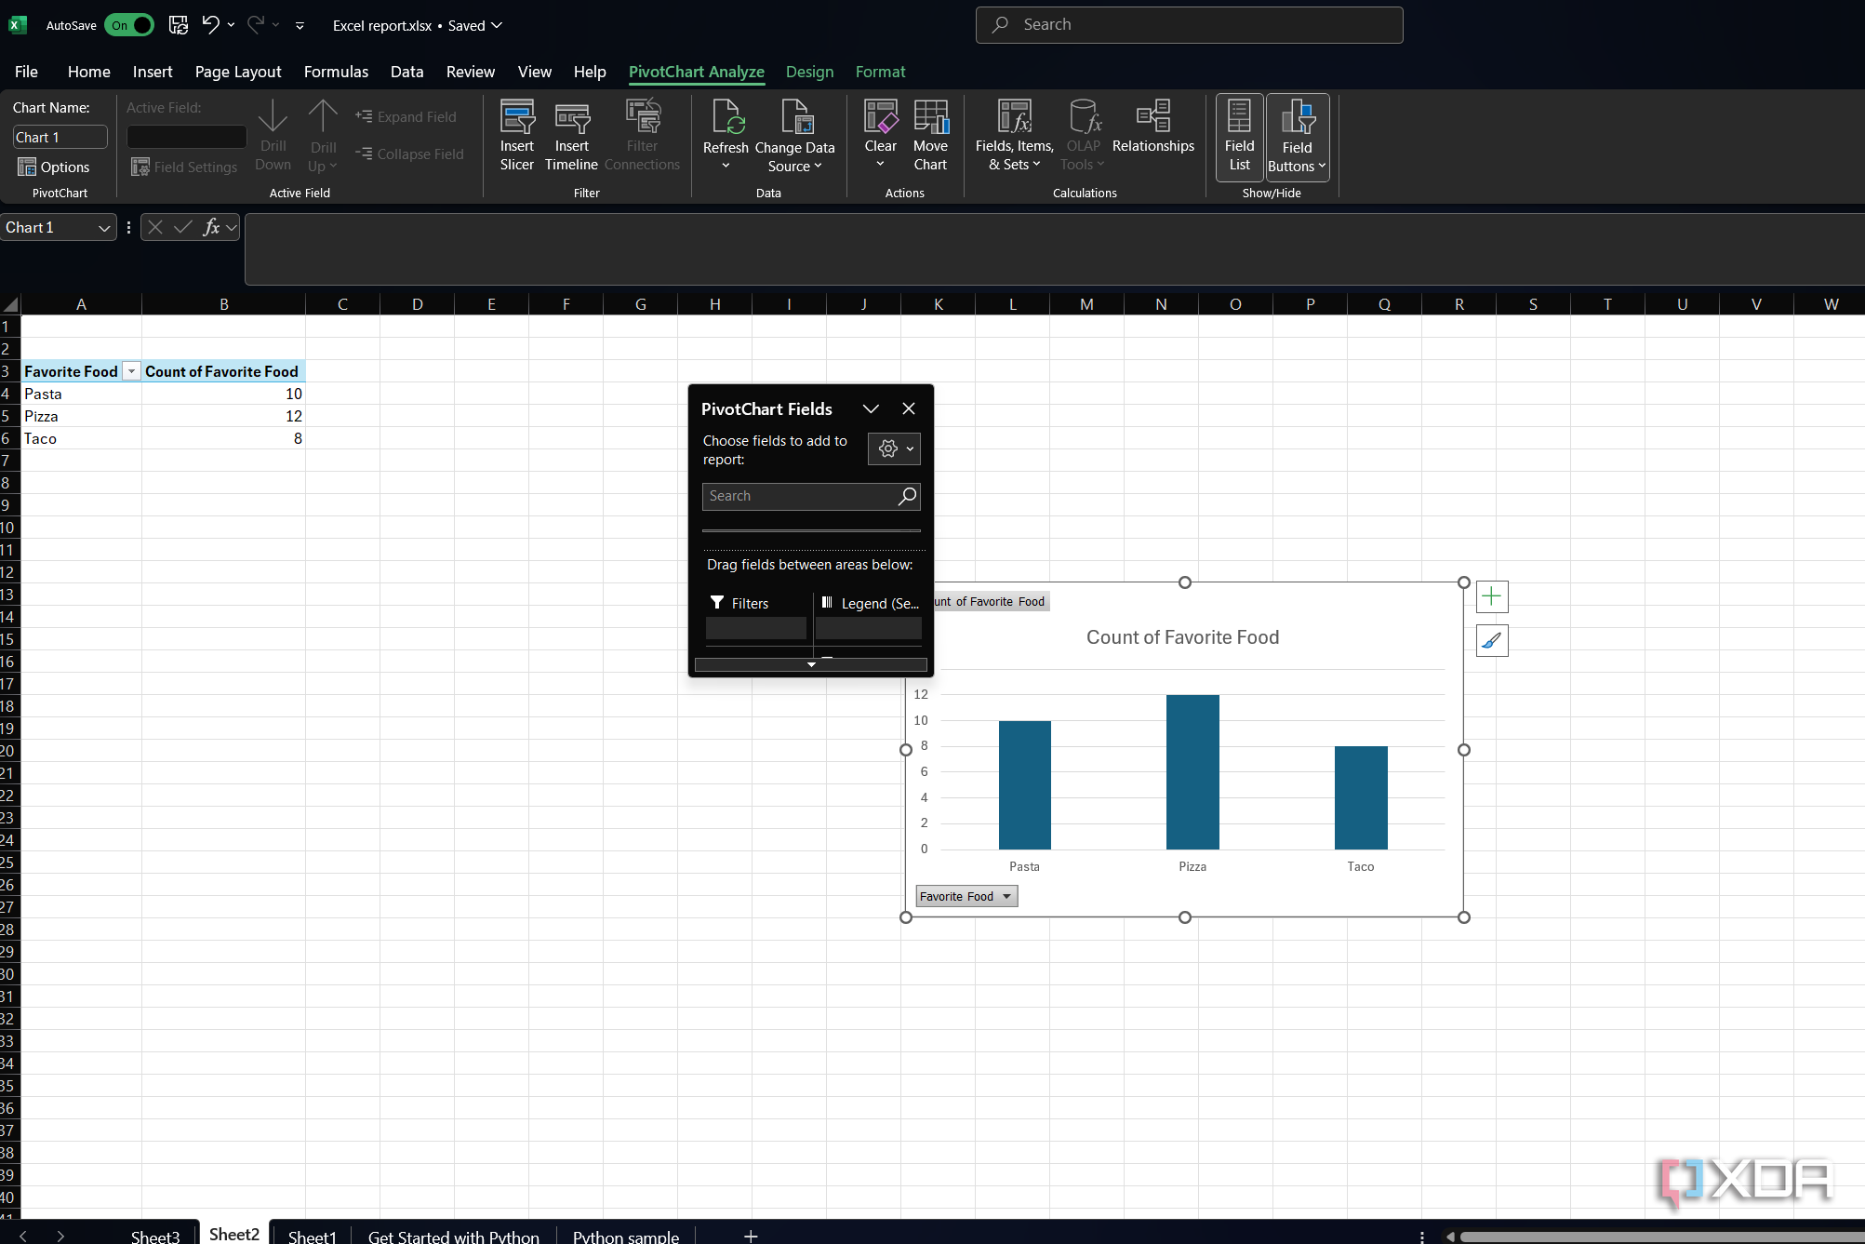Screen dimensions: 1865x1244
Task: Click the Move Chart icon
Action: [930, 136]
